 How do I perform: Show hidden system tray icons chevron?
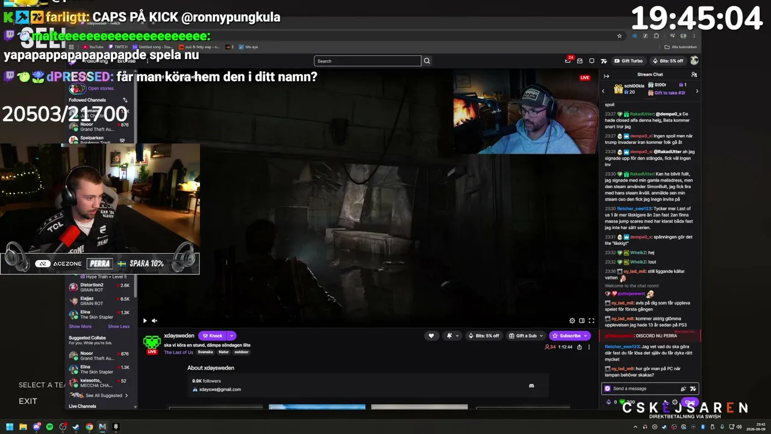[635, 427]
